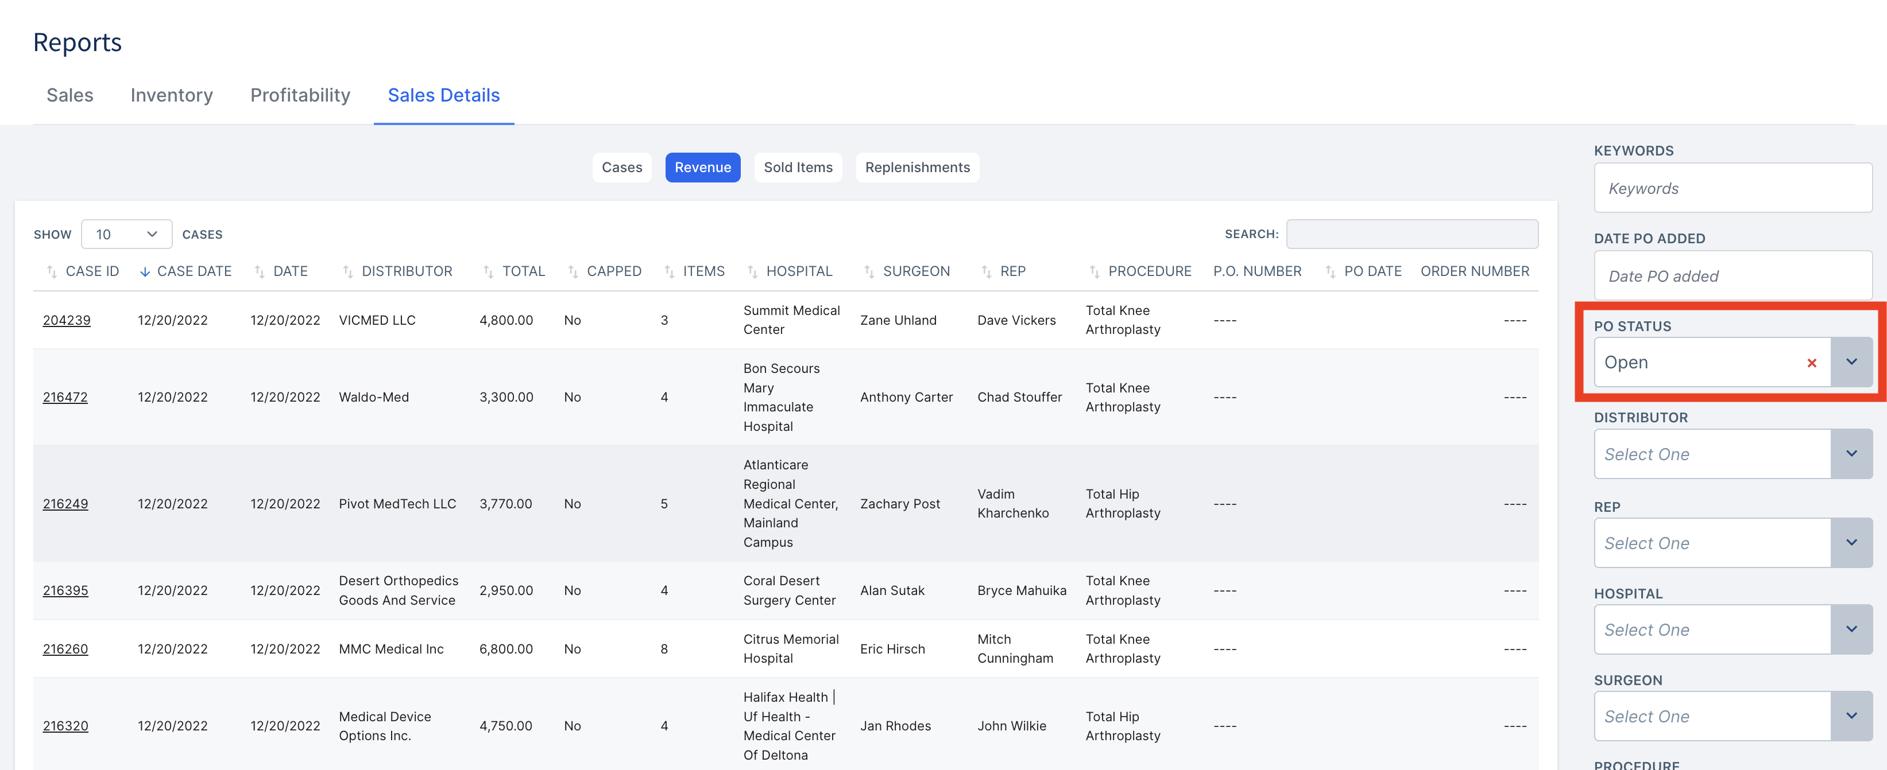The height and width of the screenshot is (770, 1887).
Task: Expand the SURGEON filter dropdown
Action: point(1851,716)
